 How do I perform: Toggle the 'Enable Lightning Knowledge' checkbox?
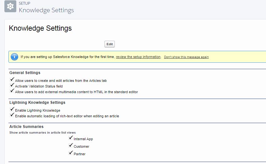click(x=12, y=110)
